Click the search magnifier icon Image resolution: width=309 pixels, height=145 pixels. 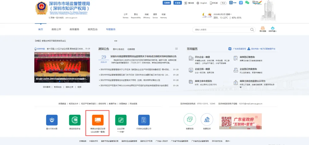[x=252, y=30]
